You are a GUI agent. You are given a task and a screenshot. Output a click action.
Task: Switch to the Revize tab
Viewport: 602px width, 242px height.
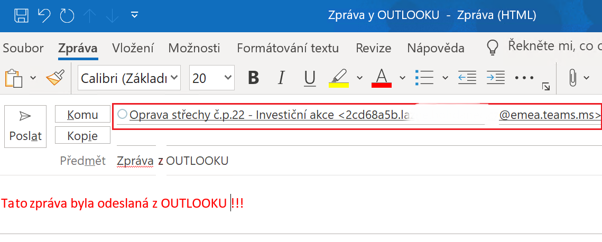(374, 48)
